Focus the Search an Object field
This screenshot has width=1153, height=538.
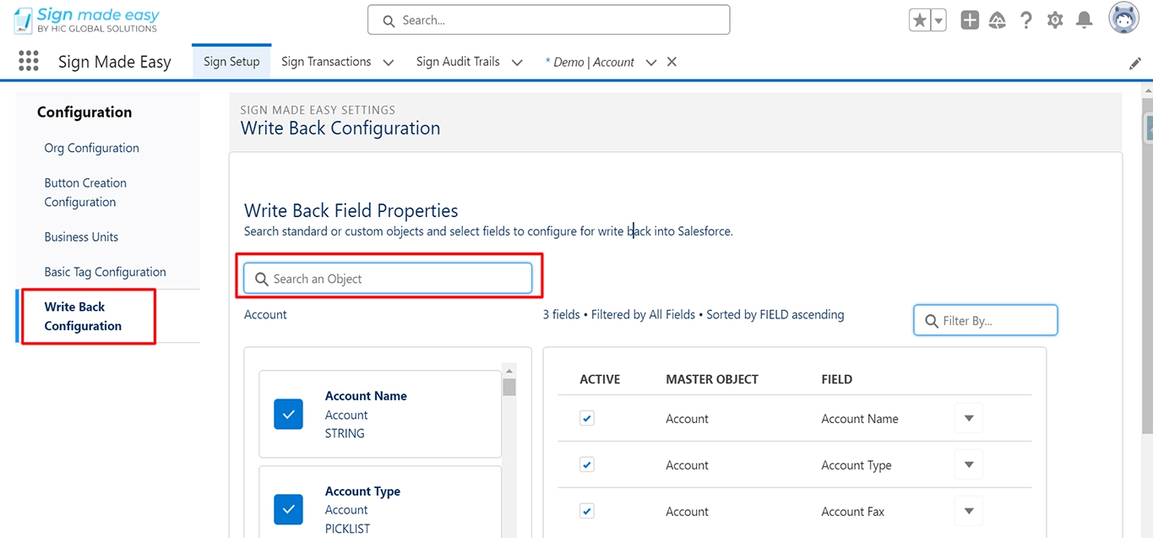click(x=388, y=279)
